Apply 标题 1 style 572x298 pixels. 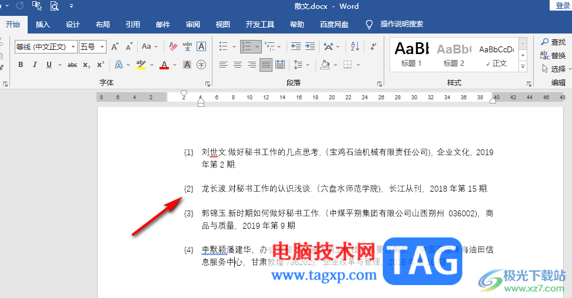[411, 55]
